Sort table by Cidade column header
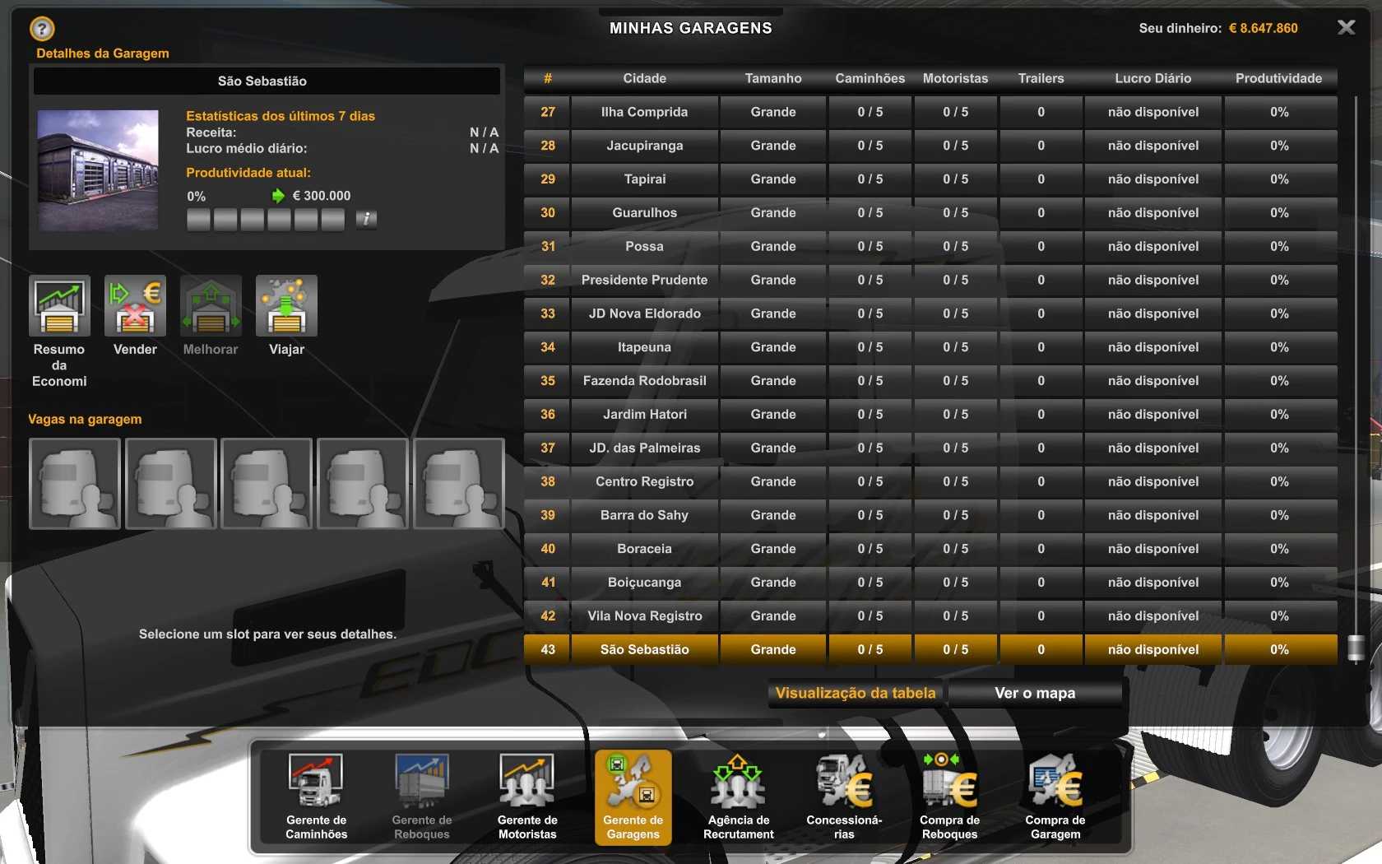1382x864 pixels. pos(644,78)
